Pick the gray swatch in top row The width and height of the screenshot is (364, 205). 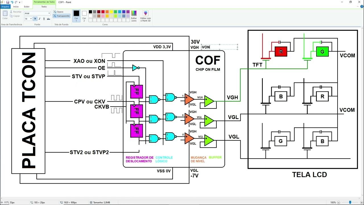click(x=94, y=12)
